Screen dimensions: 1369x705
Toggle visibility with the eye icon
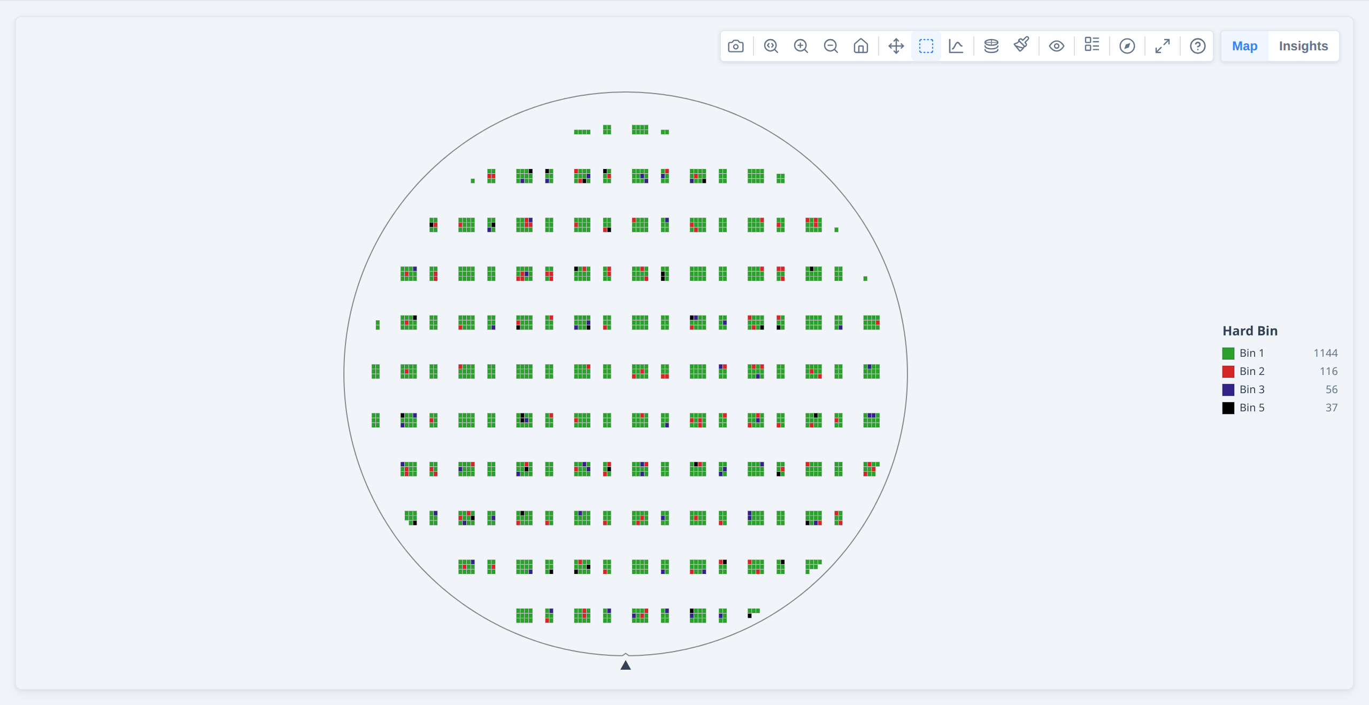point(1056,46)
